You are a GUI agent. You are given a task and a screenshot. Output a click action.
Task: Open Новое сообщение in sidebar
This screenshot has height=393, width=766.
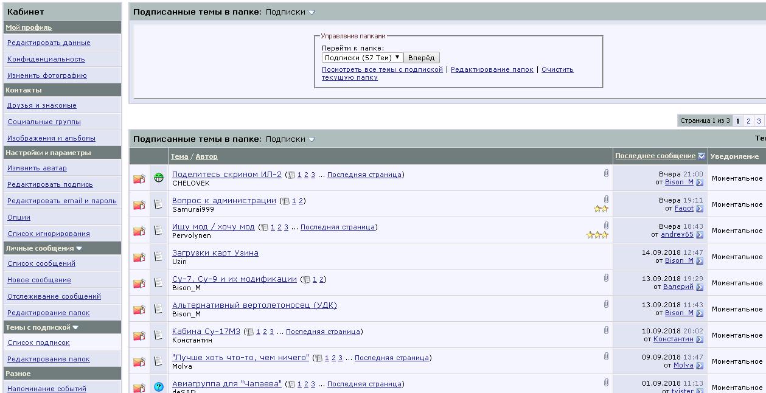pos(39,280)
